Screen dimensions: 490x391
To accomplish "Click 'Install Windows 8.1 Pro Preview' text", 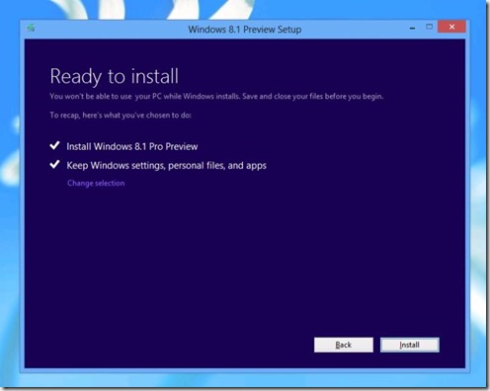I will point(132,146).
